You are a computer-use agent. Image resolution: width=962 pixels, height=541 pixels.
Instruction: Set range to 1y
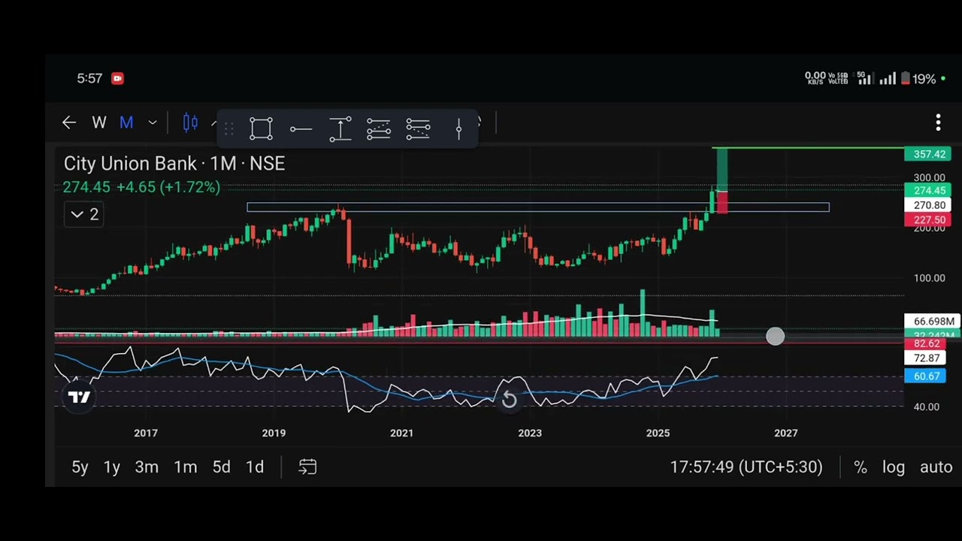(x=112, y=467)
